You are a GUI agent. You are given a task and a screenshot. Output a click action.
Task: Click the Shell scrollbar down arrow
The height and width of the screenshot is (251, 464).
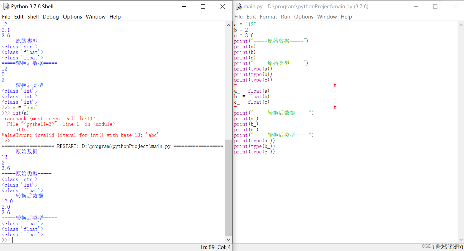pos(229,240)
